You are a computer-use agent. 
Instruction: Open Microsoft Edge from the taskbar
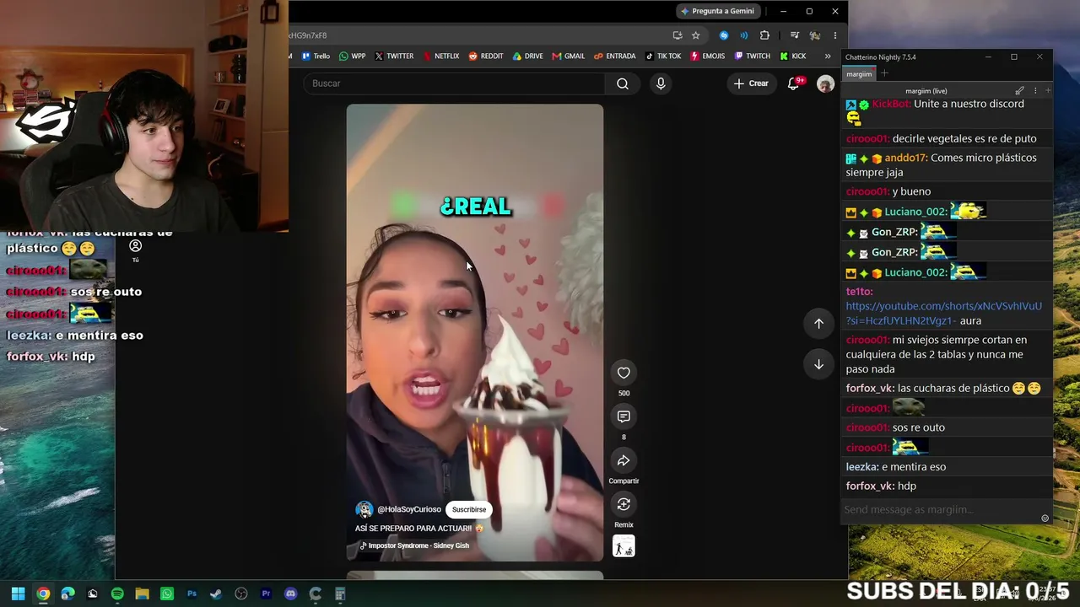click(67, 594)
